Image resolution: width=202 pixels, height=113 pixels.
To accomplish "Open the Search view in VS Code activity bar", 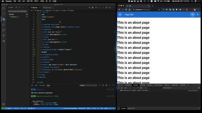I will (3, 13).
